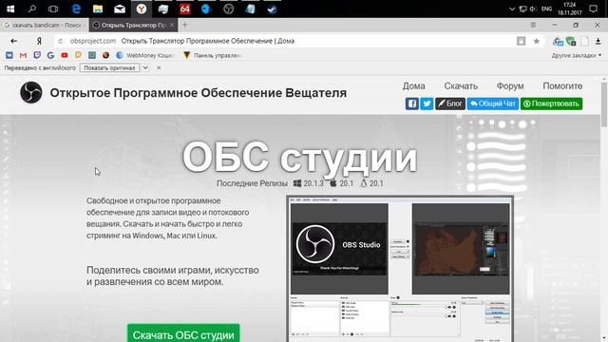
Task: Open OBS Twitter page icon
Action: click(427, 104)
